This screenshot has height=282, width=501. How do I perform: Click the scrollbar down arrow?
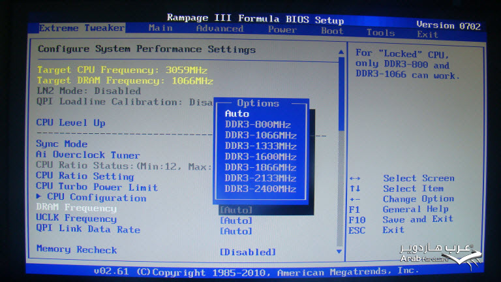tap(339, 251)
